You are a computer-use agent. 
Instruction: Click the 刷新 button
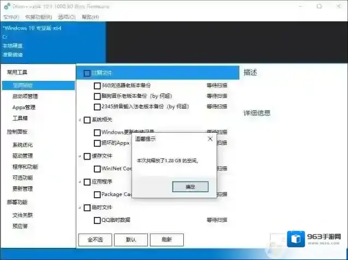pos(167,239)
